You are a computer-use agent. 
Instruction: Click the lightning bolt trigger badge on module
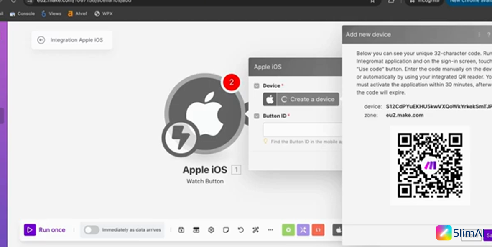click(181, 138)
